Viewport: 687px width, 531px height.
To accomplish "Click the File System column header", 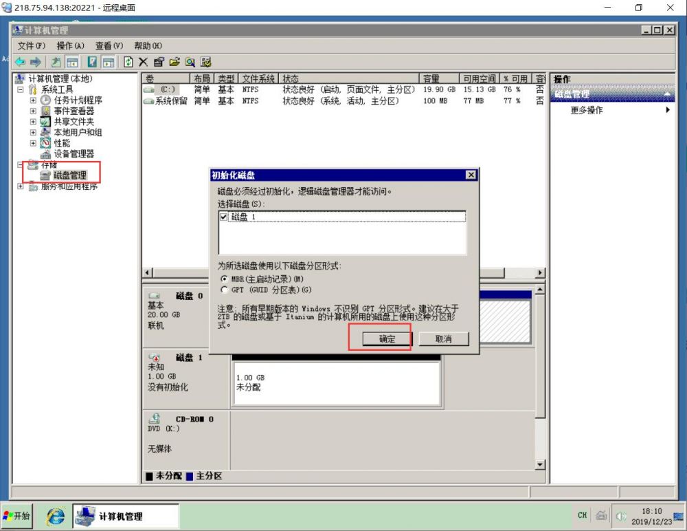I will coord(258,78).
